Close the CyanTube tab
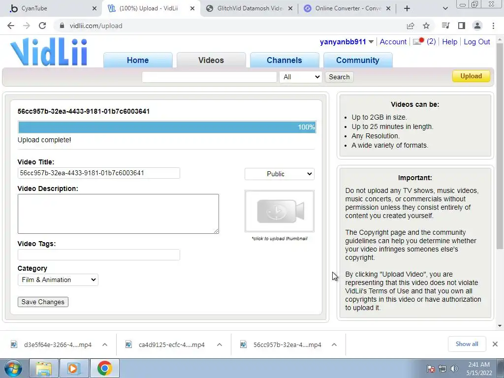 coord(94,8)
